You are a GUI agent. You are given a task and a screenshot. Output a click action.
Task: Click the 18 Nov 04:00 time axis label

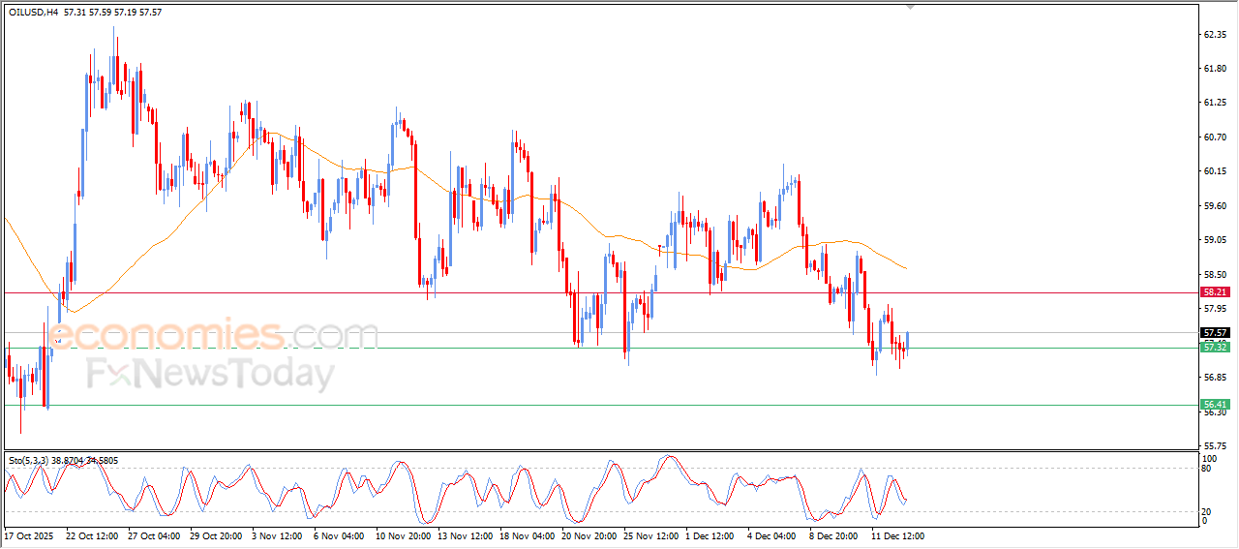(528, 534)
